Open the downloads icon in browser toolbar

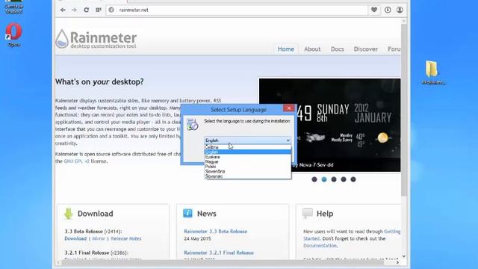click(x=388, y=10)
